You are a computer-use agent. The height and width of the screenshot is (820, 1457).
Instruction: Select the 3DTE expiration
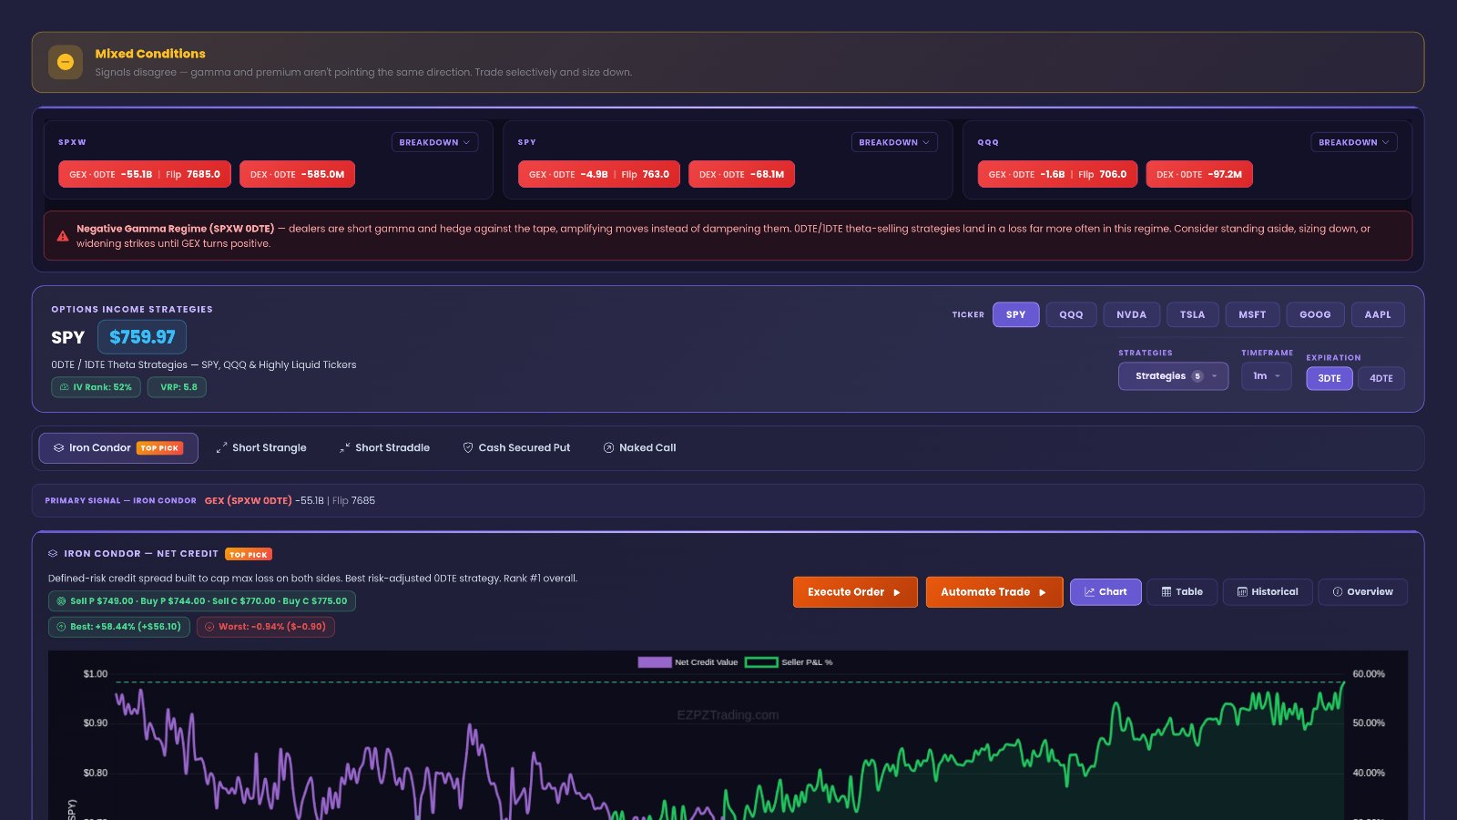point(1330,378)
